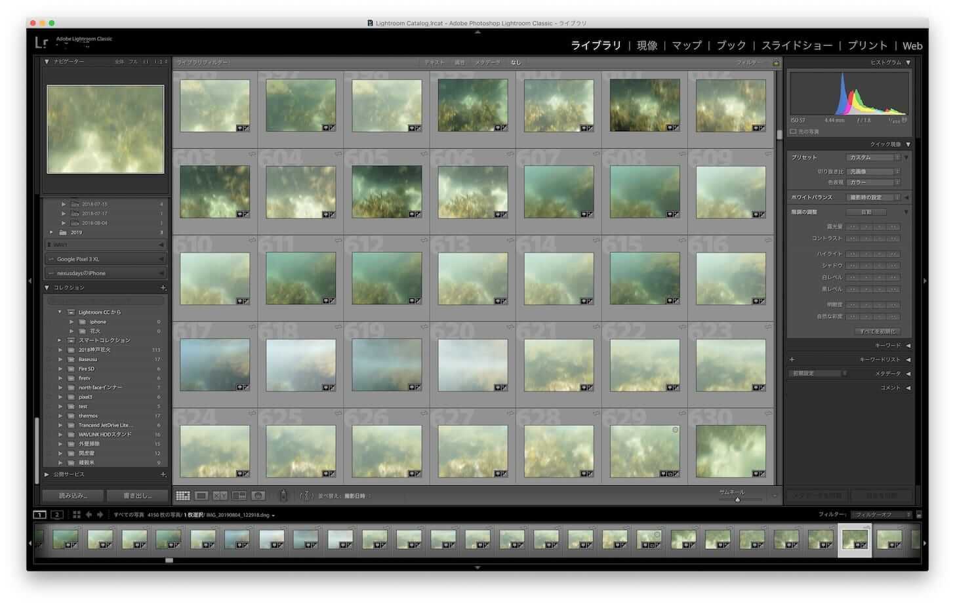Image resolution: width=955 pixels, height=606 pixels.
Task: Hide the right panel group via edge arrow
Action: point(925,281)
